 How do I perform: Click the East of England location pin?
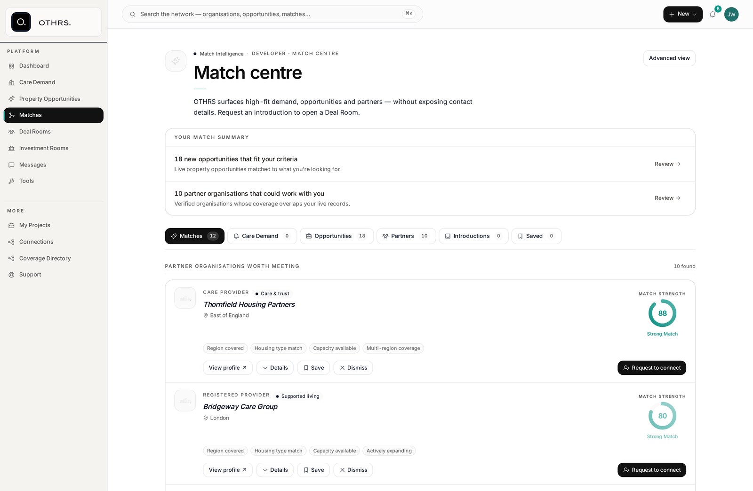(206, 316)
